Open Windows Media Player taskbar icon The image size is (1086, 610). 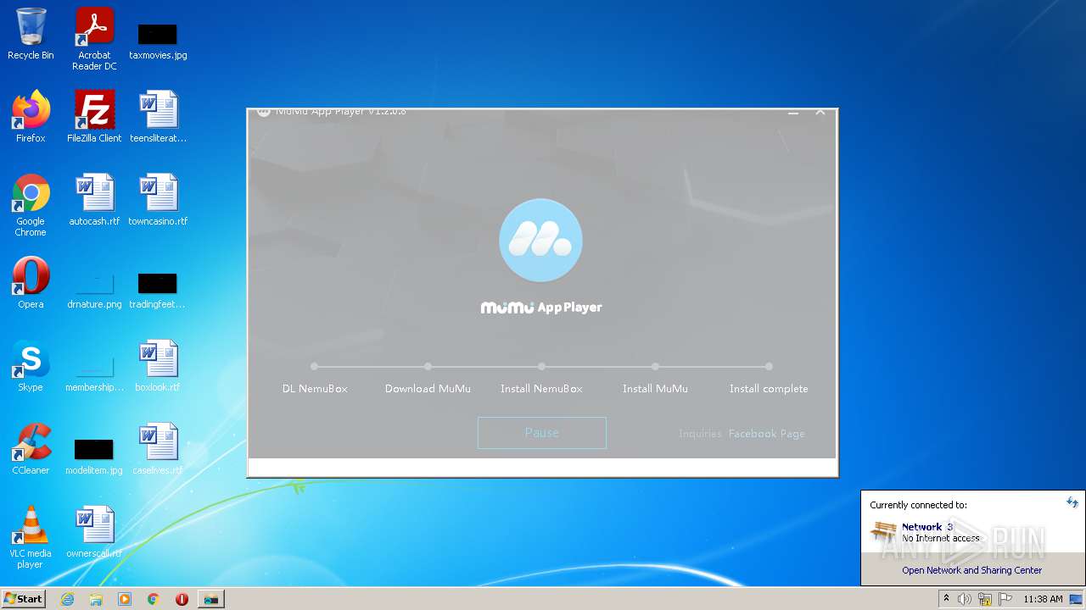coord(125,599)
